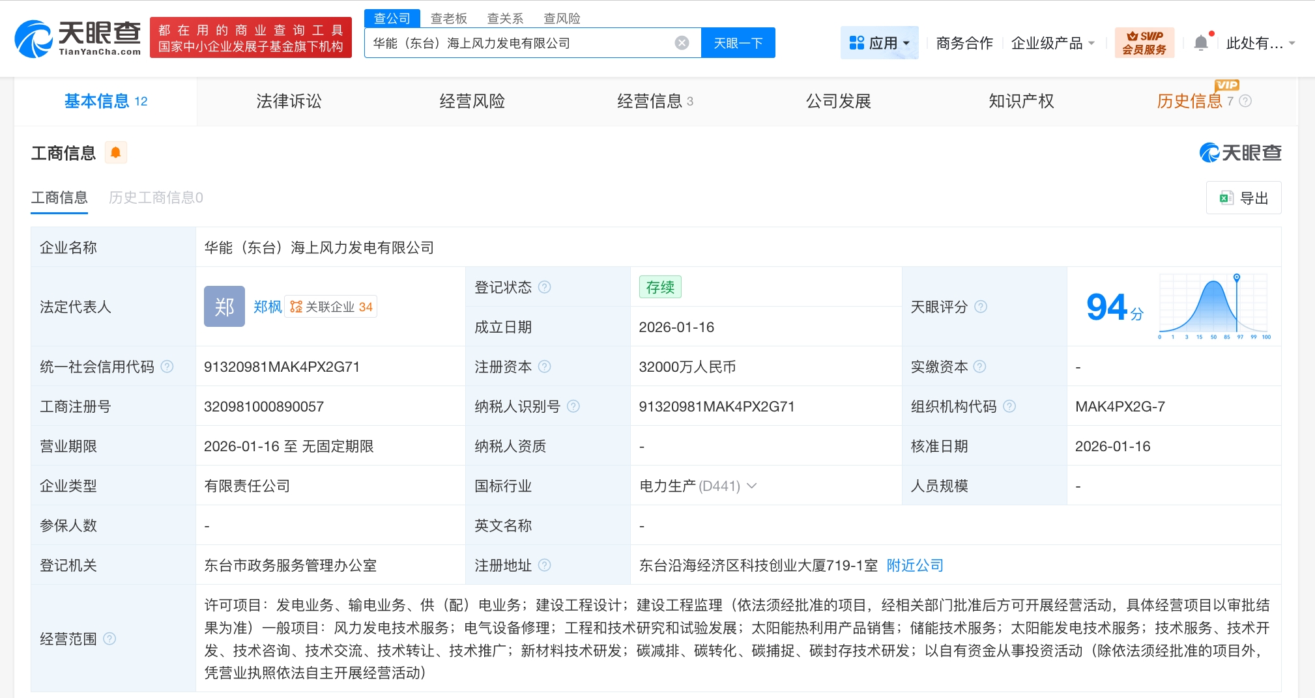Clear the company search box text
Screen dimensions: 1315x698
[x=682, y=43]
